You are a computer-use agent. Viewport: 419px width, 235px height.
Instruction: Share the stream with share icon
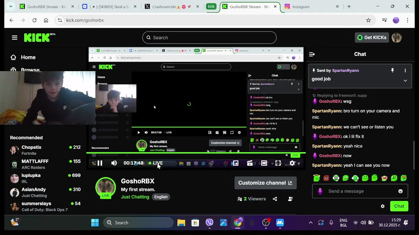click(x=275, y=199)
